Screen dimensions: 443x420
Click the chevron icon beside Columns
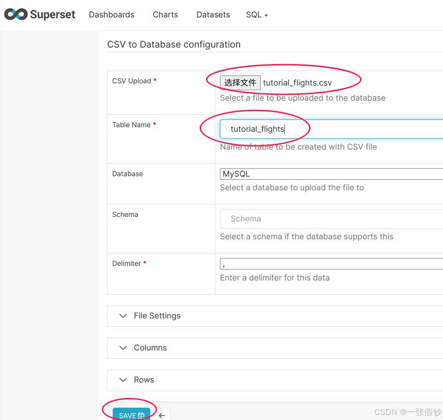(123, 348)
